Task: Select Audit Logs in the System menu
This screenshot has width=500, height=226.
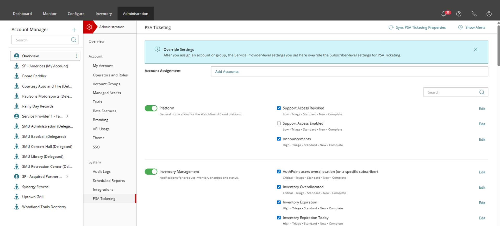Action: click(x=102, y=172)
